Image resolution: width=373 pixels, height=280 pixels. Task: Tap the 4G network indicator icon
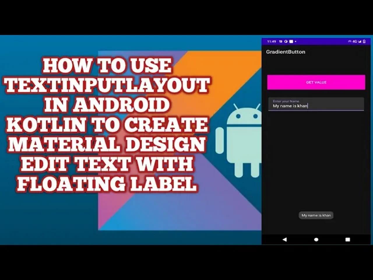click(355, 41)
